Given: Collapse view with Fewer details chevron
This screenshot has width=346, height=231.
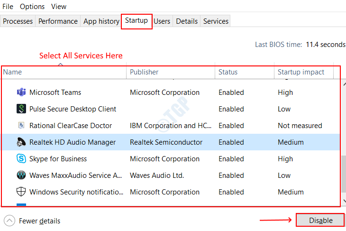Looking at the screenshot, I should pyautogui.click(x=9, y=221).
